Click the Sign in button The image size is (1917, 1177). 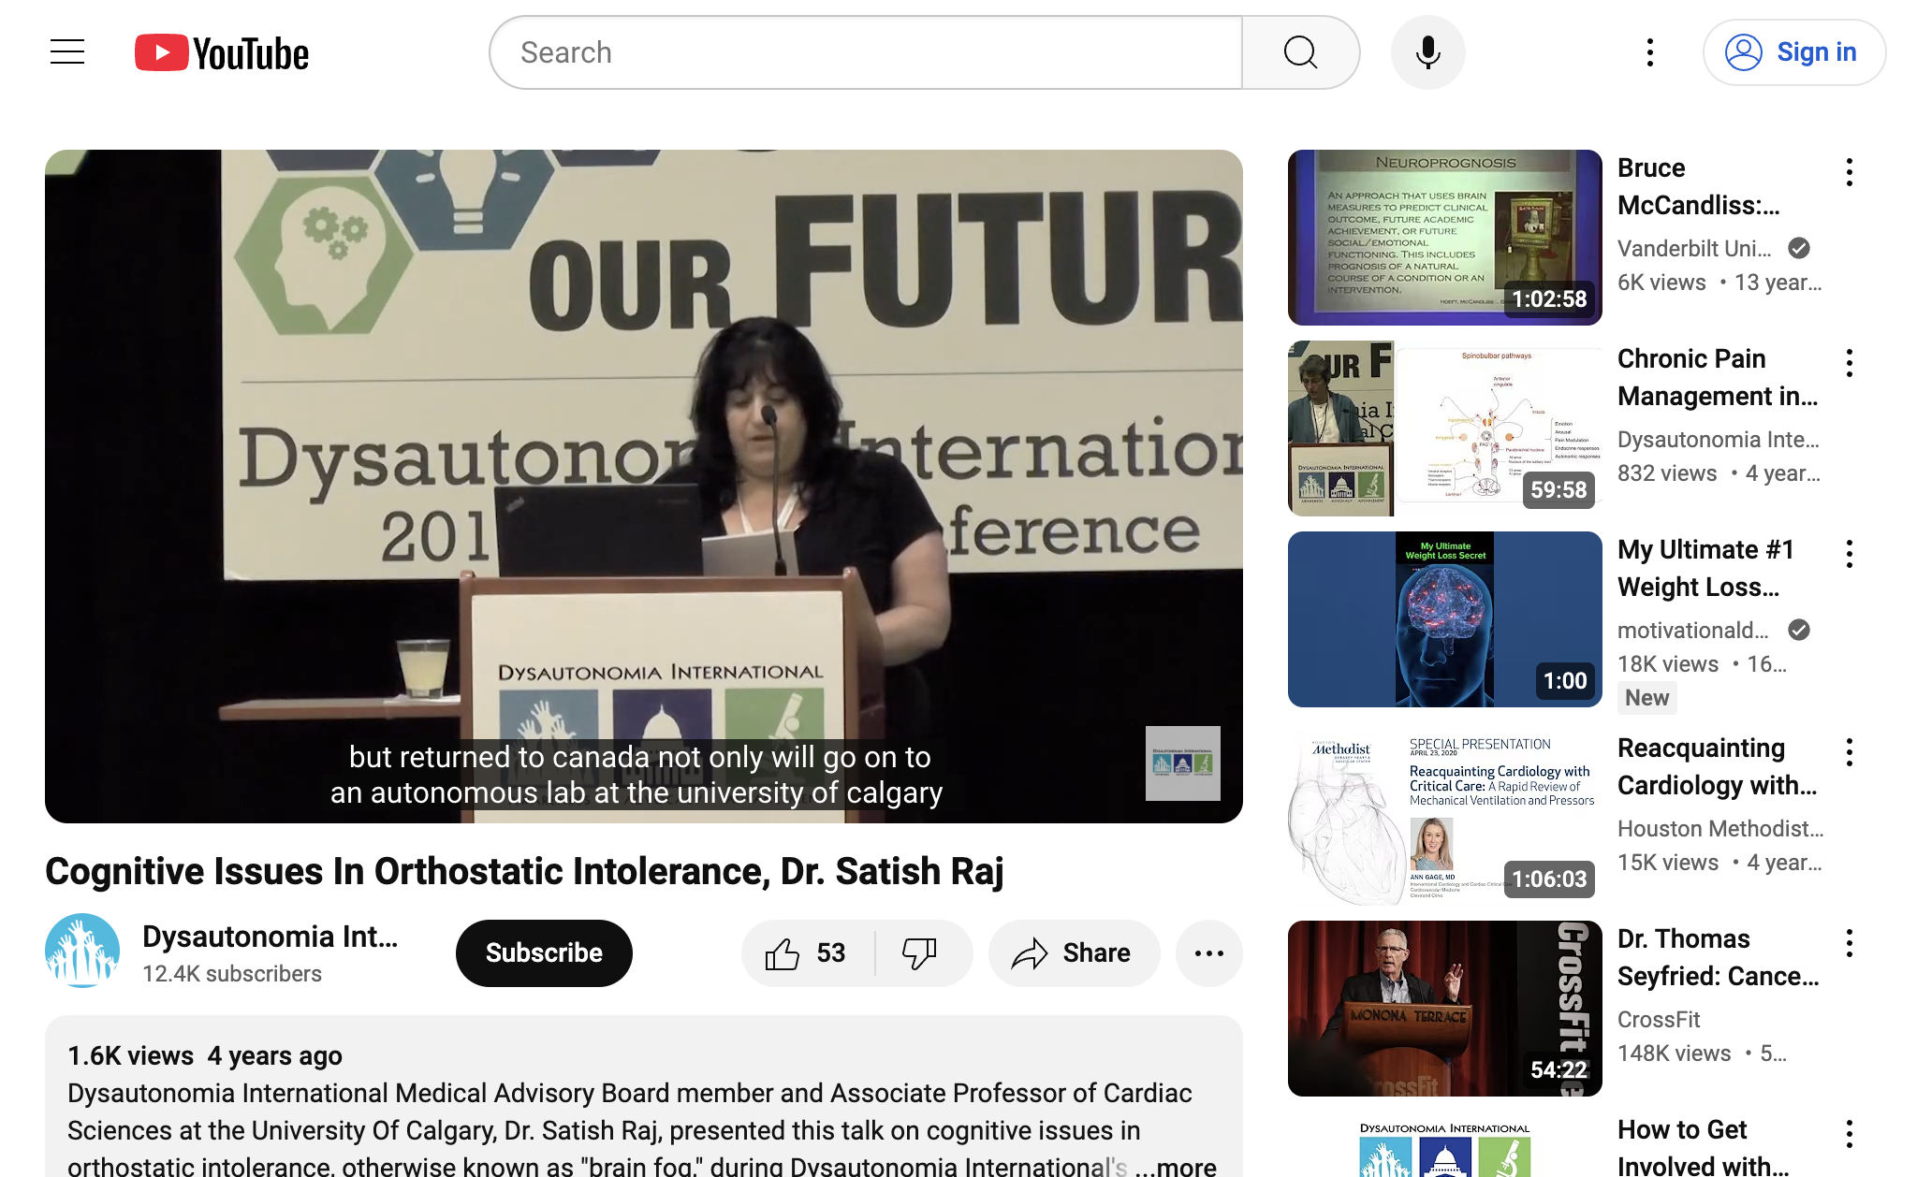pos(1793,52)
